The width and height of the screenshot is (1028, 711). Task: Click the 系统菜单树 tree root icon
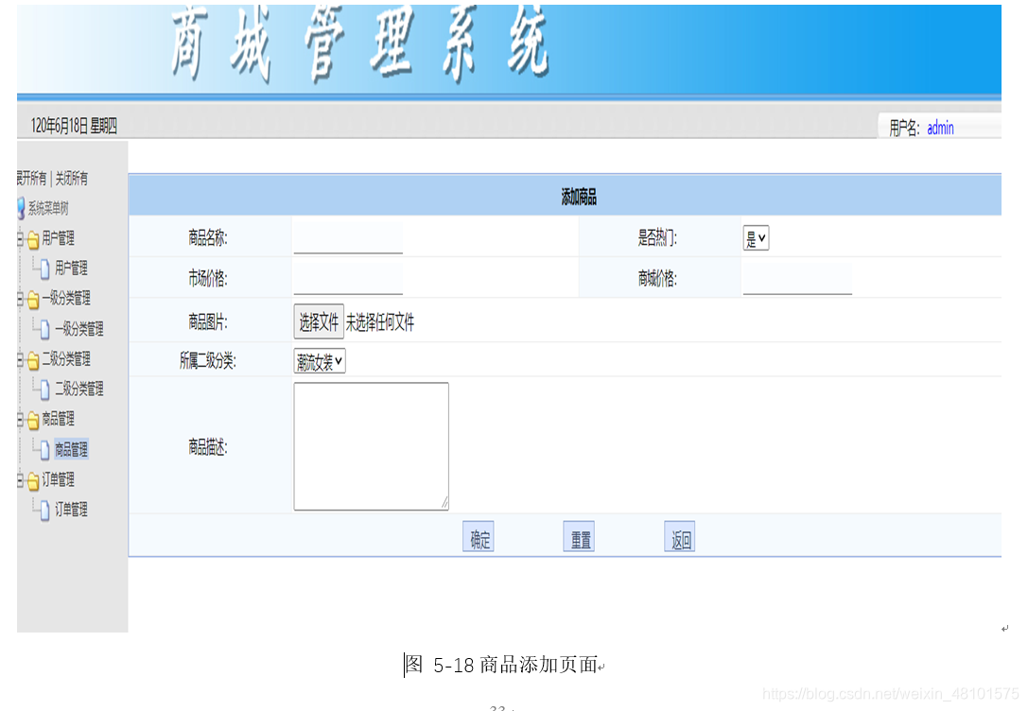pos(19,208)
